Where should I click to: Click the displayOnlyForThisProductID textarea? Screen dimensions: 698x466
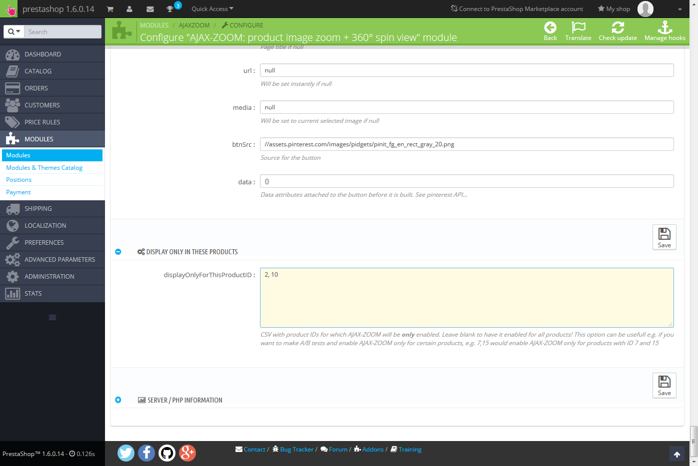[x=467, y=298]
